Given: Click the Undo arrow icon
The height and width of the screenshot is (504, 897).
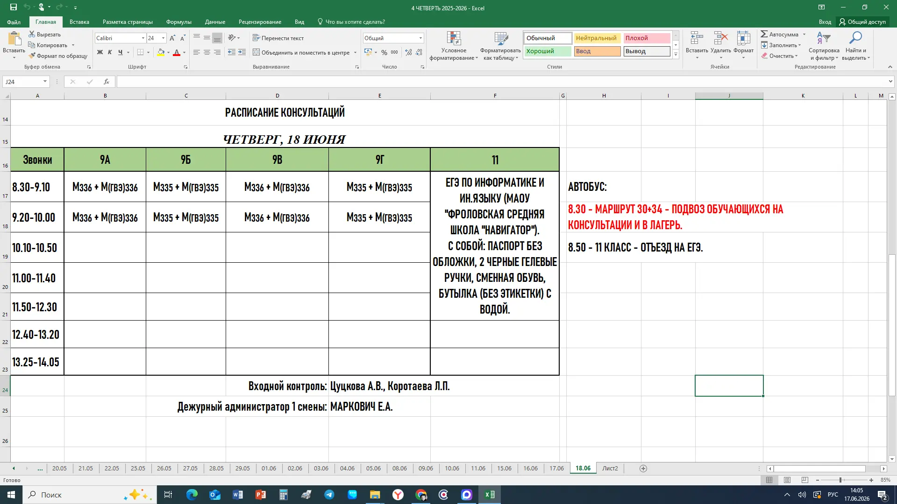Looking at the screenshot, I should click(x=27, y=7).
